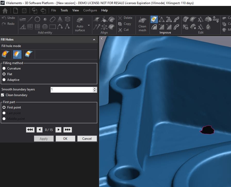Select the third fill hole mode icon
The width and height of the screenshot is (231, 187).
coord(29,54)
